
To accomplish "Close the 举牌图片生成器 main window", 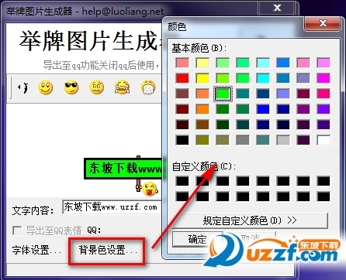I will 277,8.
